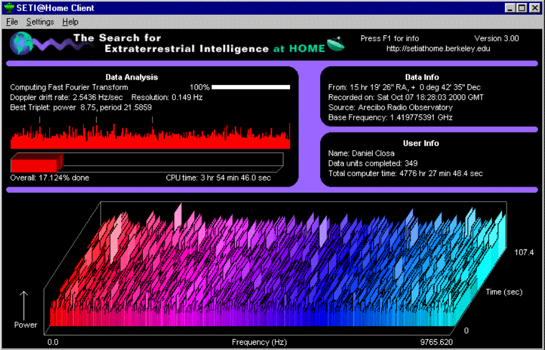Click the overall red progress bar
Screen dimensions: 545x350
click(x=147, y=162)
